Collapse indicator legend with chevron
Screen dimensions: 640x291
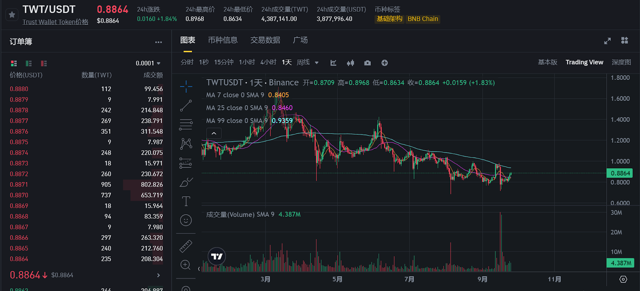click(214, 134)
